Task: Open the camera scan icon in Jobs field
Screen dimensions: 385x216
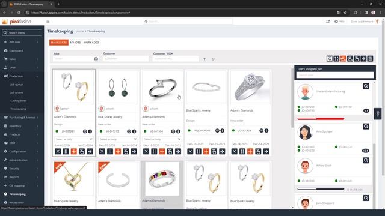Action: [96, 59]
